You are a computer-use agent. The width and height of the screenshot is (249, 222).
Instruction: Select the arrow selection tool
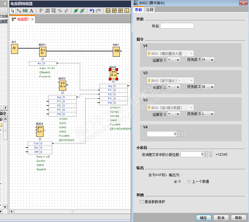[x=13, y=11]
